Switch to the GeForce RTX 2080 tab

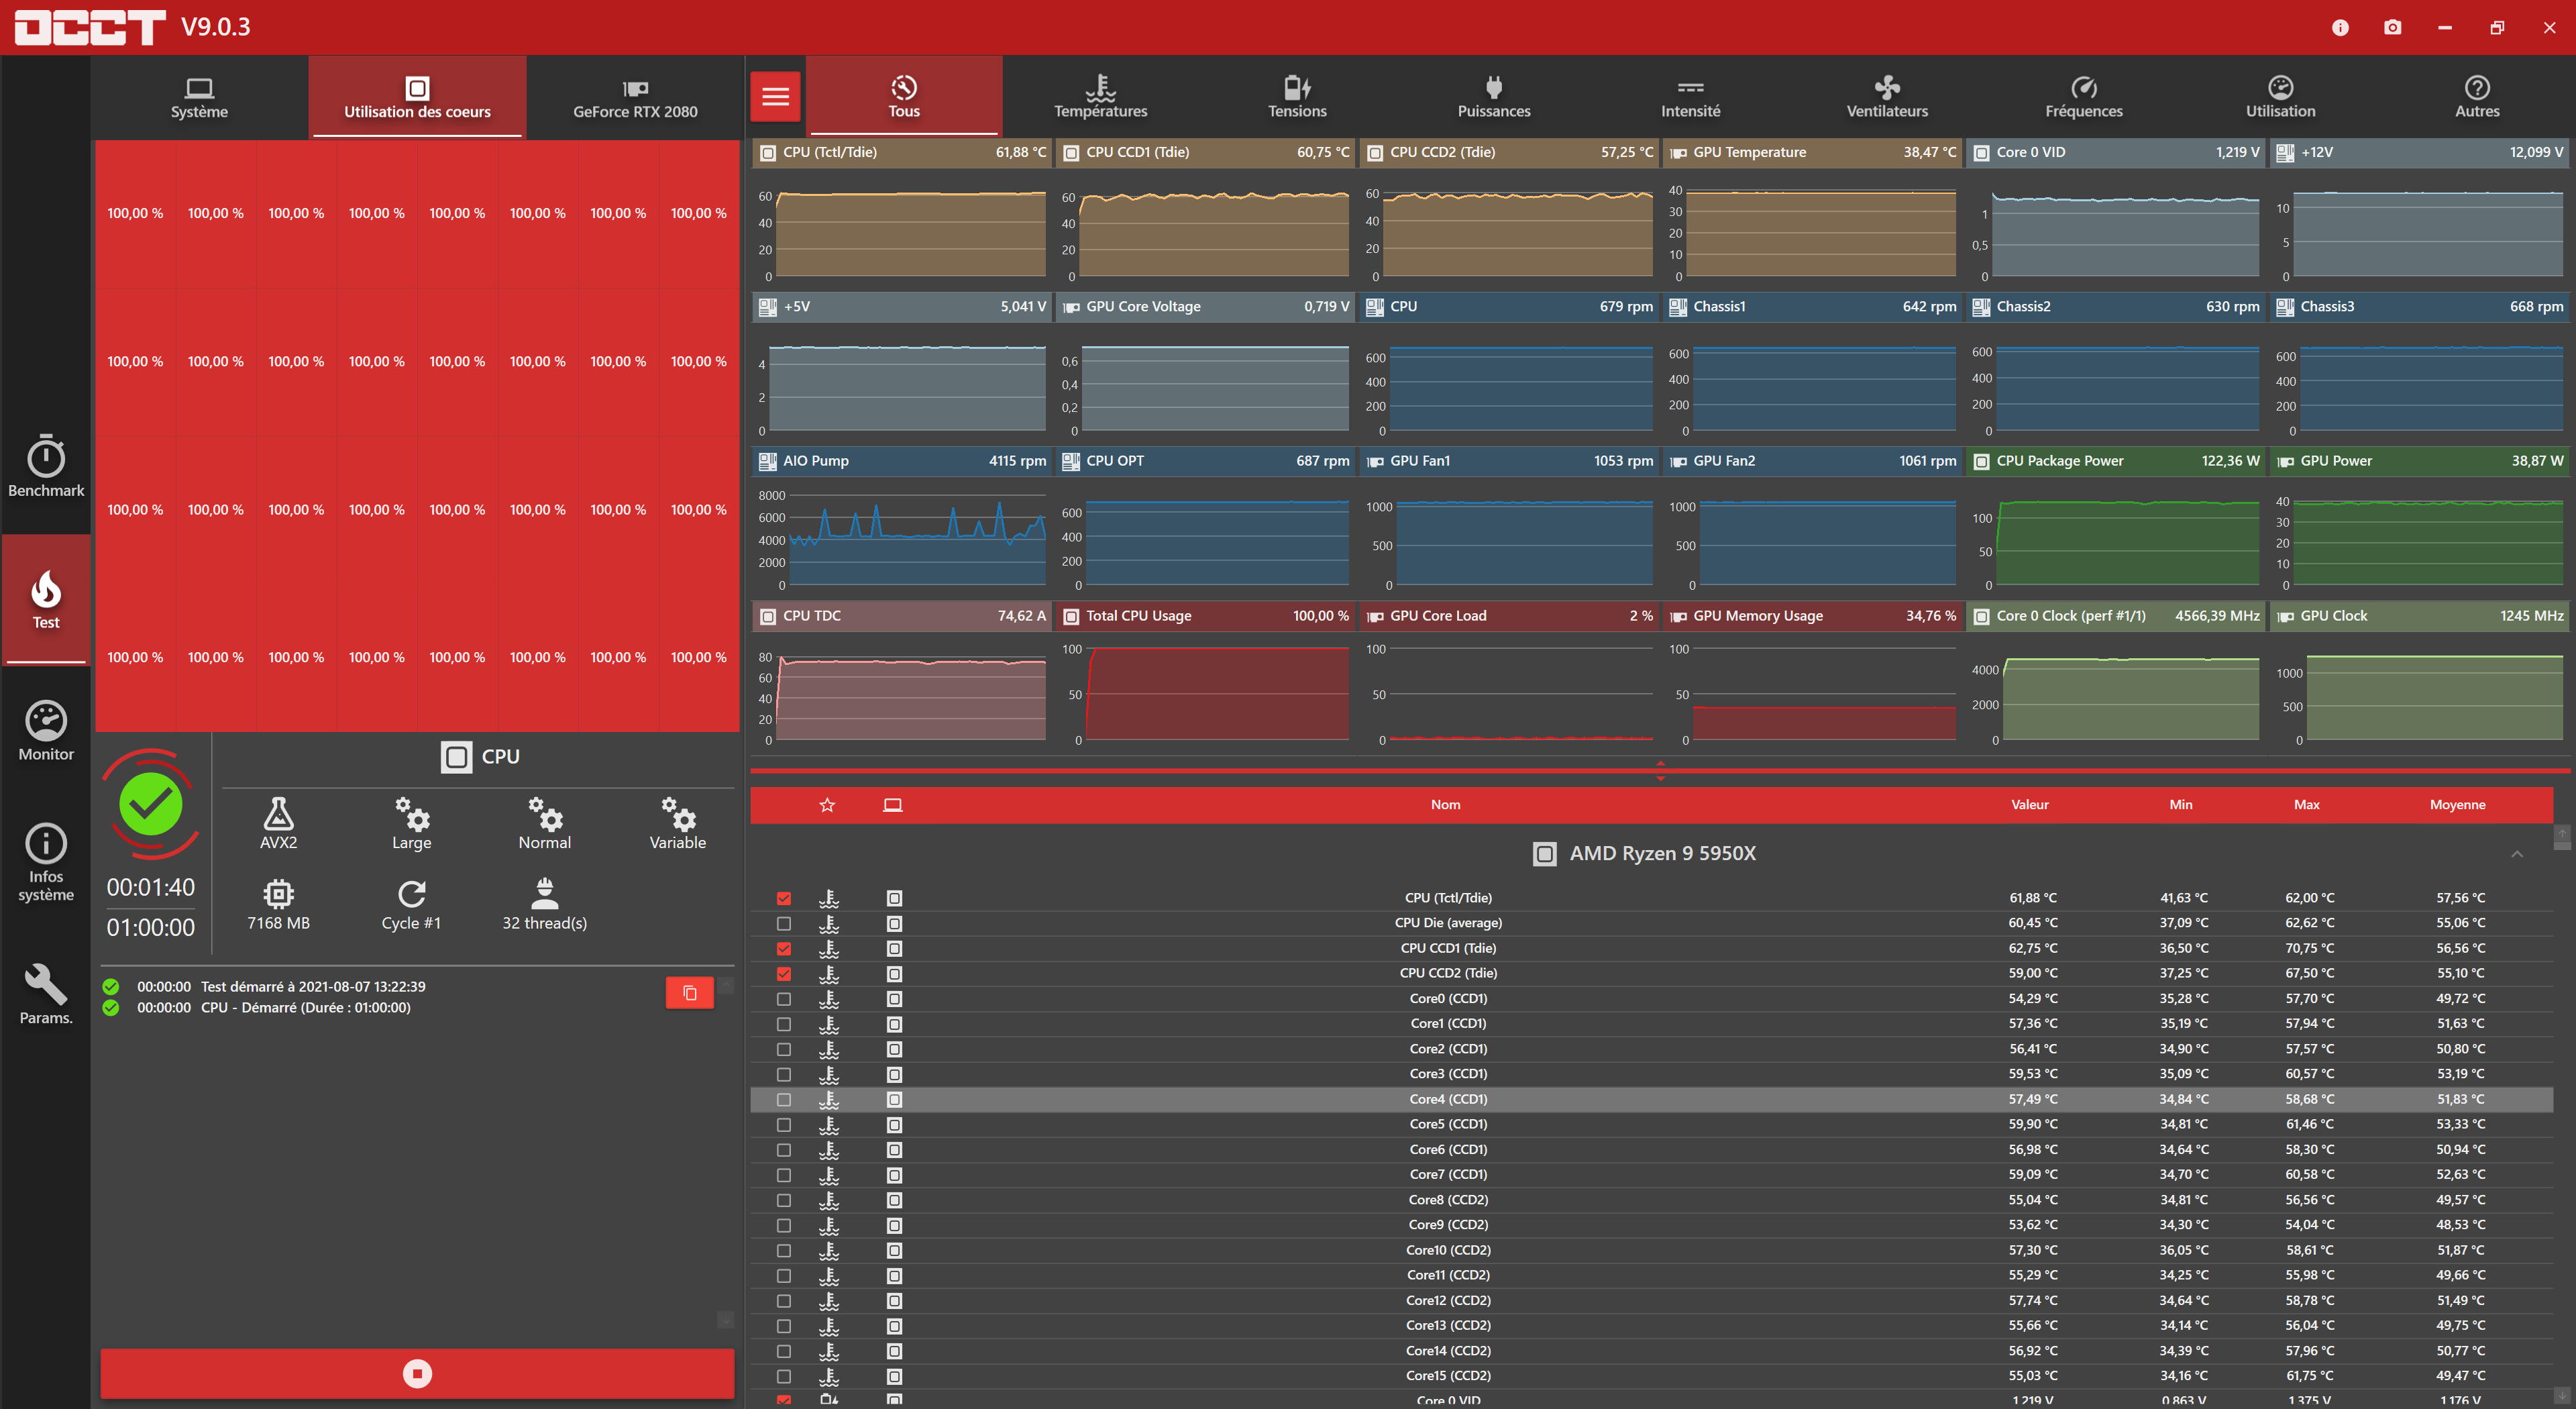[x=635, y=97]
